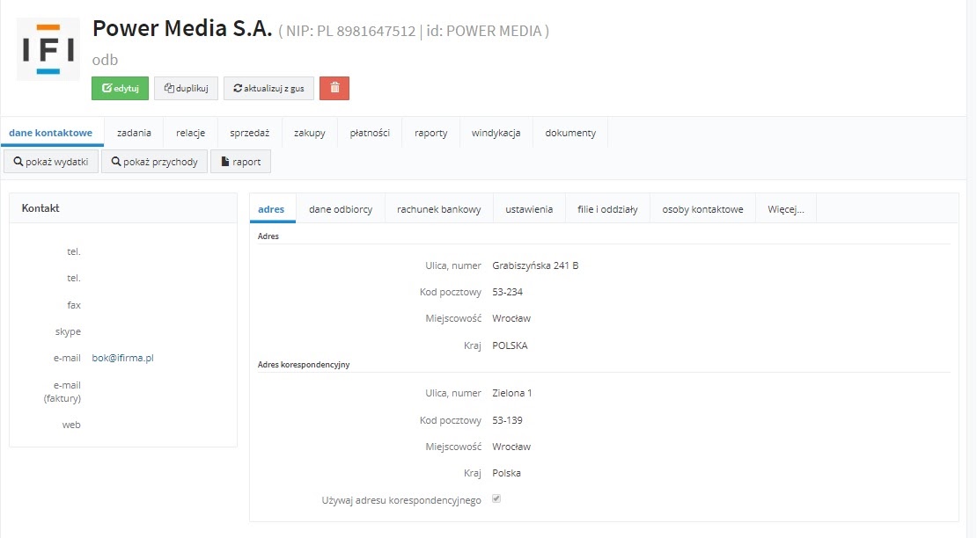Open the osoby kontaktowe sub-tab

703,209
